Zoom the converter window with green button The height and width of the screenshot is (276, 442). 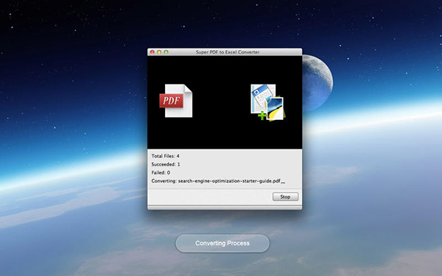166,52
